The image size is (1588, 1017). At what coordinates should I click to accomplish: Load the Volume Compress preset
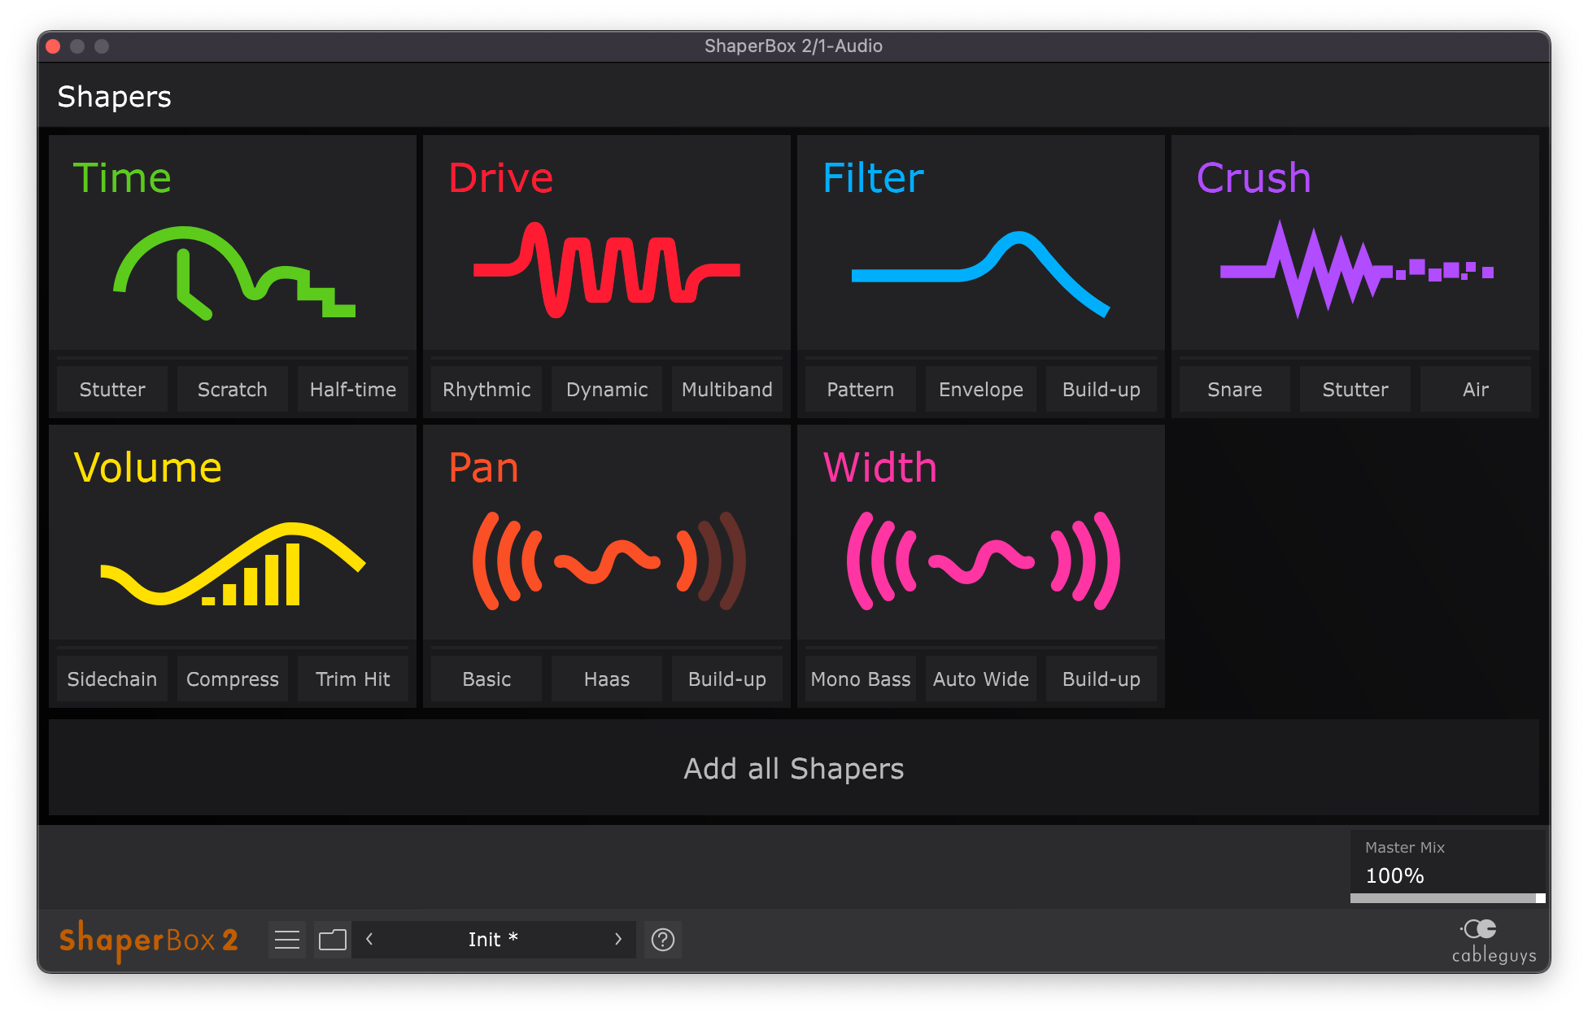click(x=233, y=679)
